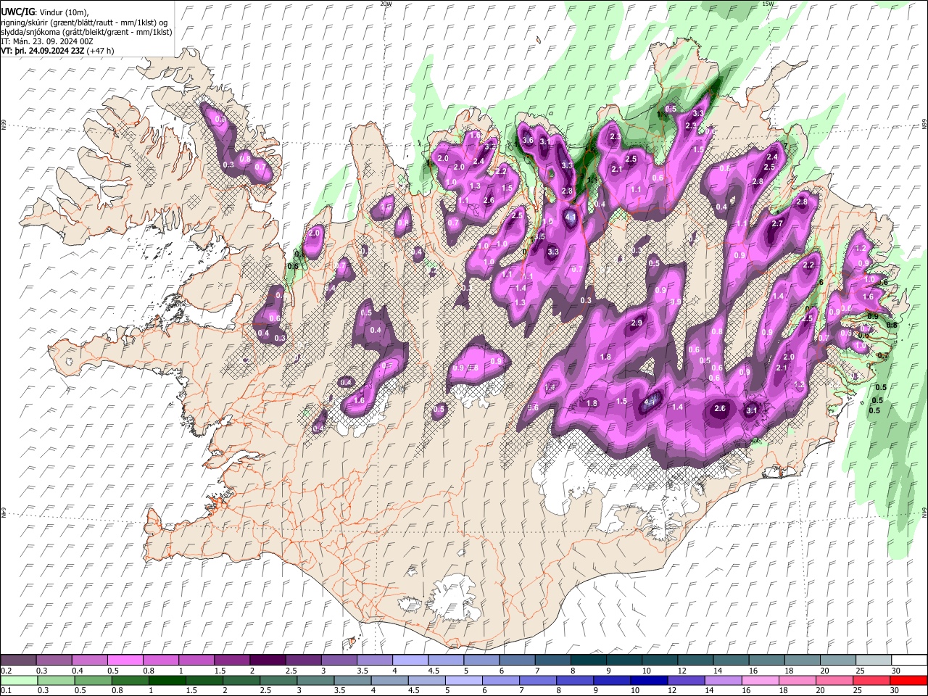Click the lilac 14 swatch in the lower legend row

pyautogui.click(x=722, y=681)
